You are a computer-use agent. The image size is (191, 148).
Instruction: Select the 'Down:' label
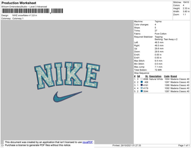pos(137,52)
